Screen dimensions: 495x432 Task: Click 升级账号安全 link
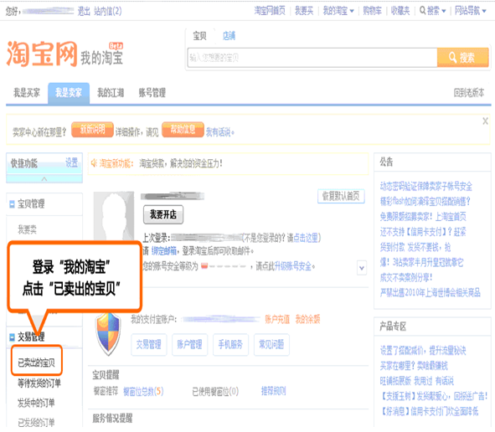[x=292, y=266]
